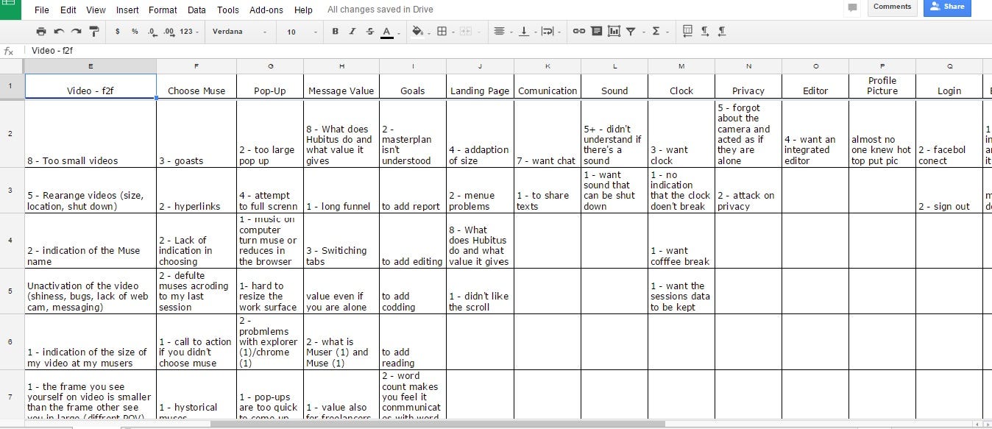Click the Insert link icon
Image resolution: width=992 pixels, height=429 pixels.
[x=579, y=32]
